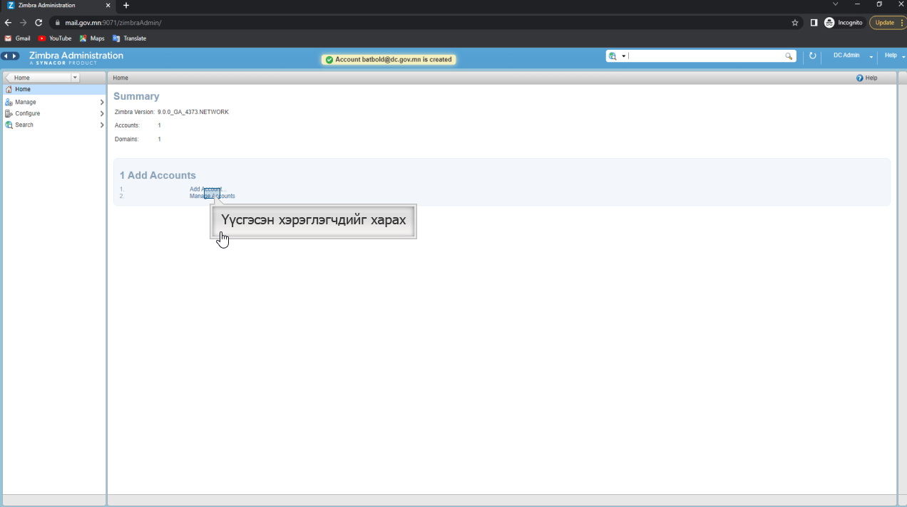Open the Gmail bookmark
907x507 pixels.
click(17, 38)
